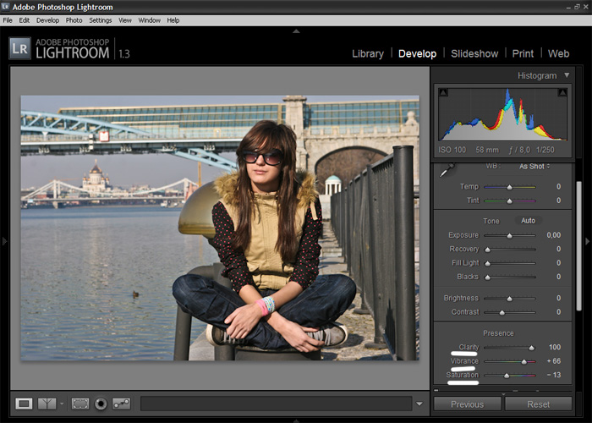Collapse the top module panel arrow
592x423 pixels.
[296, 31]
